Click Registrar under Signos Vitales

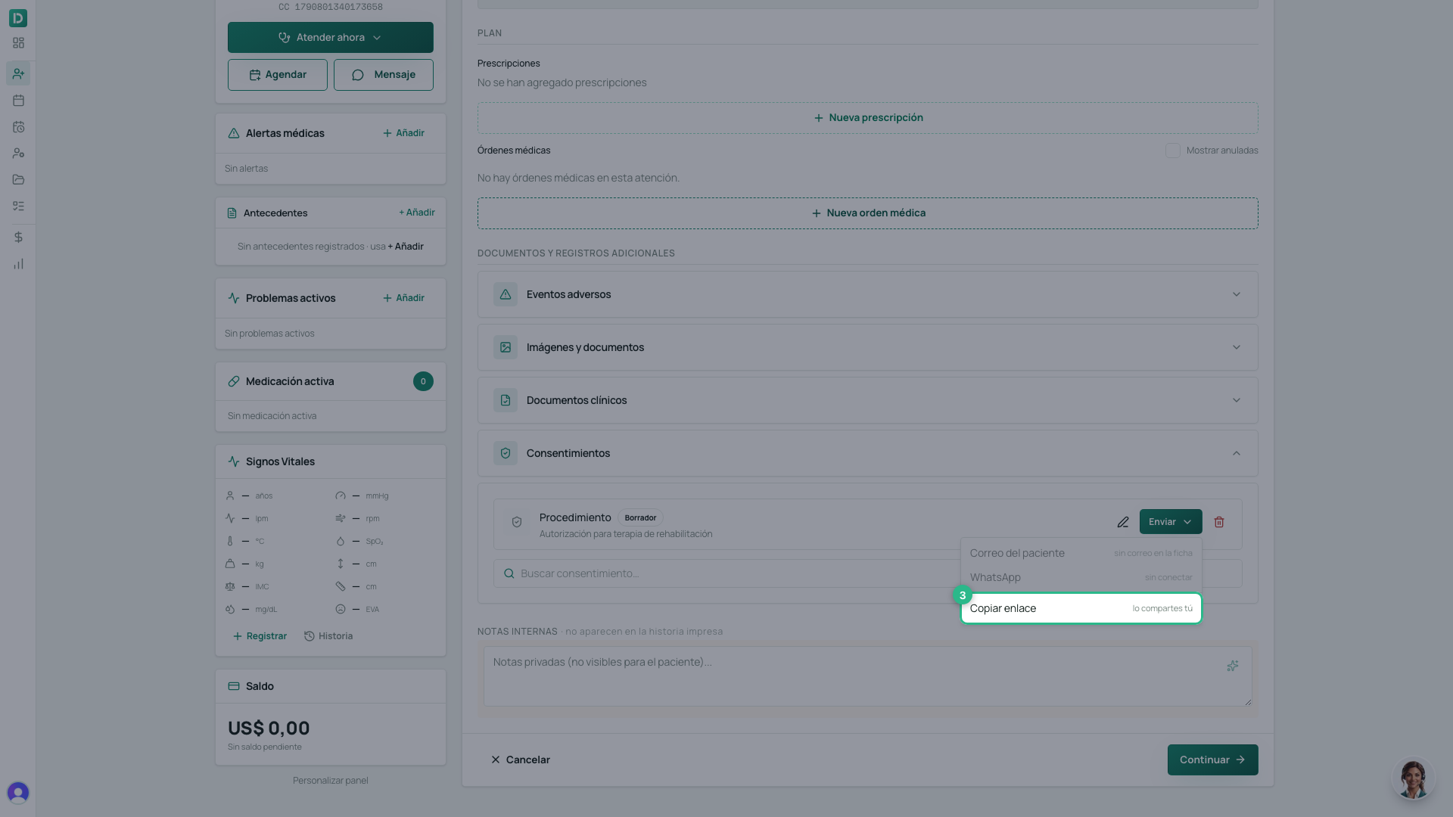(260, 636)
